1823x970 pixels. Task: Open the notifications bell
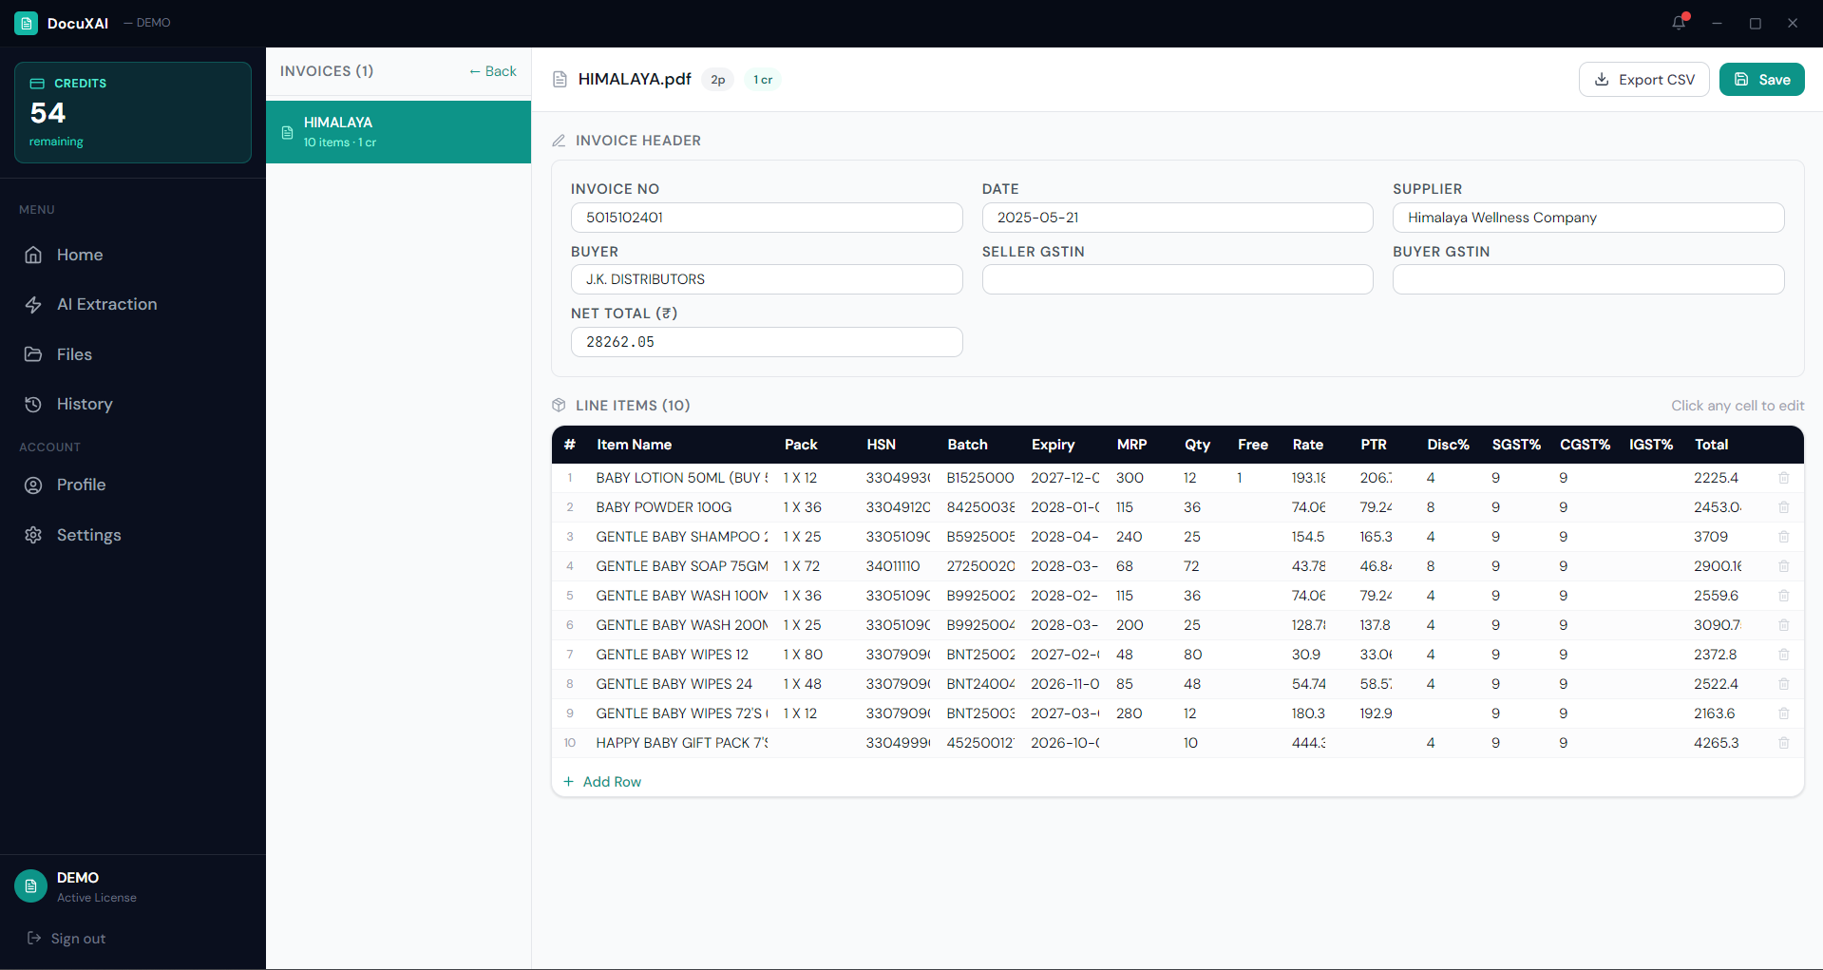[1680, 23]
